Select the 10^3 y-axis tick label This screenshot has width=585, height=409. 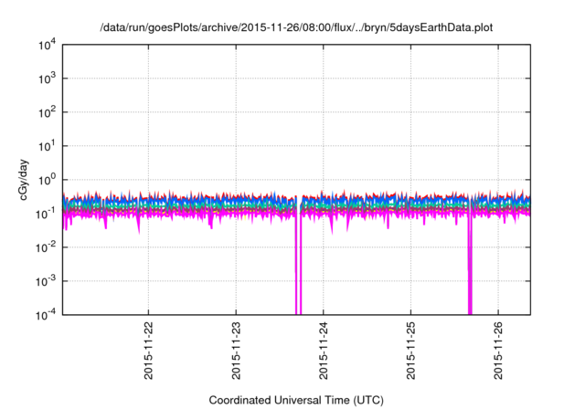[48, 79]
